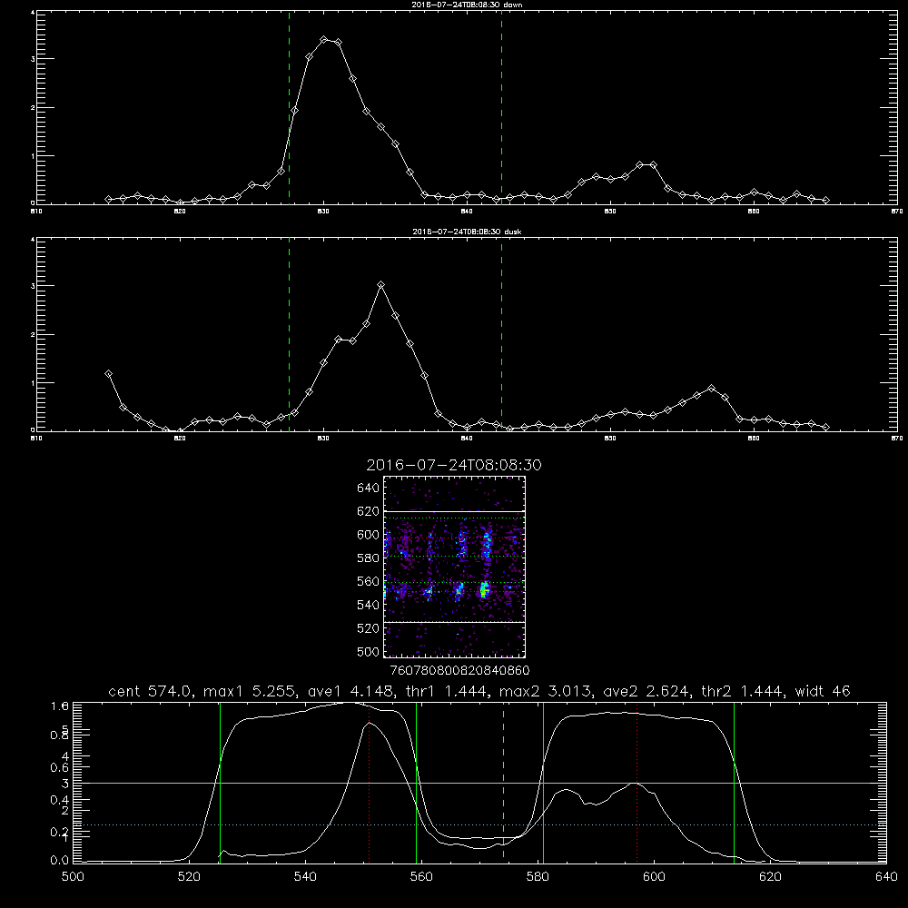Click left green dashed line in dawn plot

pos(289,107)
